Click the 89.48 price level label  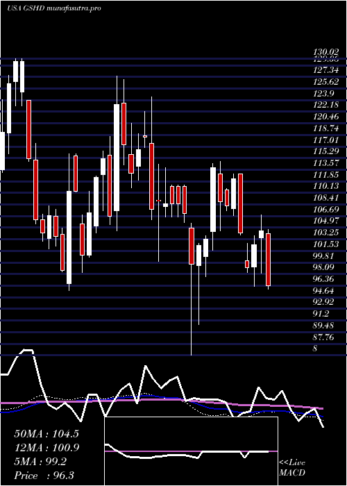pos(324,326)
